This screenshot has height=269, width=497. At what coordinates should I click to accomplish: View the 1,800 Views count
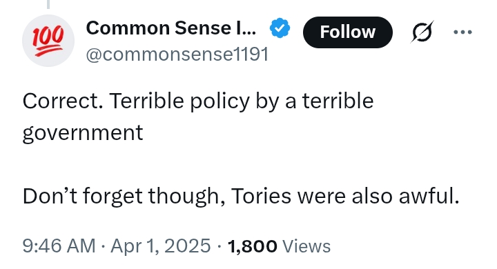coord(279,246)
